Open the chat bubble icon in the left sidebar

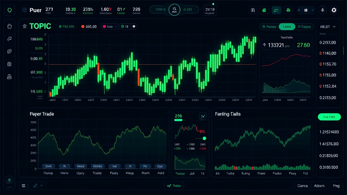coord(9,39)
